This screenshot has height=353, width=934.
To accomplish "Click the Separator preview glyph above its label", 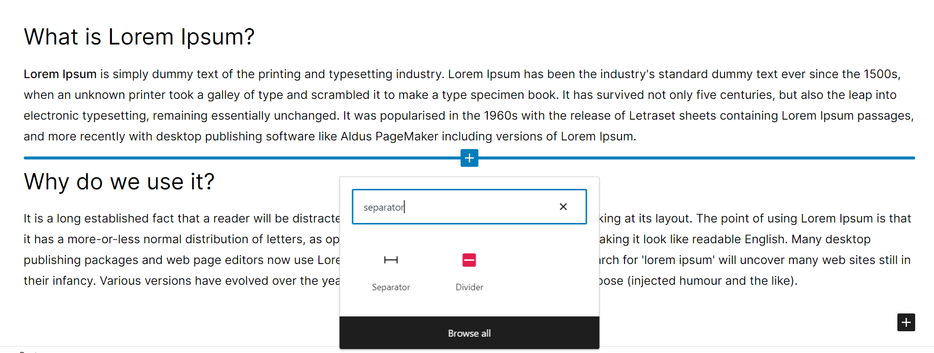I will pos(391,260).
